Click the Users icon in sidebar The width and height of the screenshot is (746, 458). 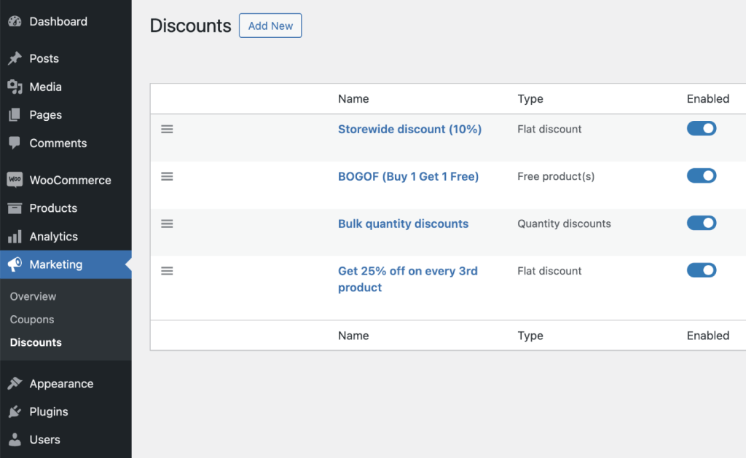coord(16,439)
